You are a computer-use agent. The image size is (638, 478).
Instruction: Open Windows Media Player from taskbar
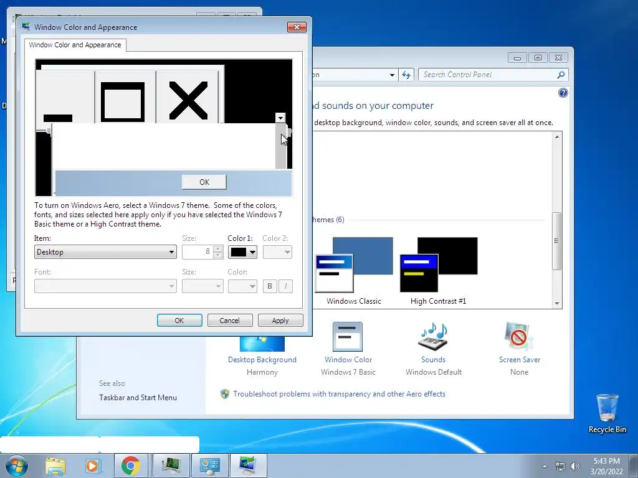[x=92, y=466]
